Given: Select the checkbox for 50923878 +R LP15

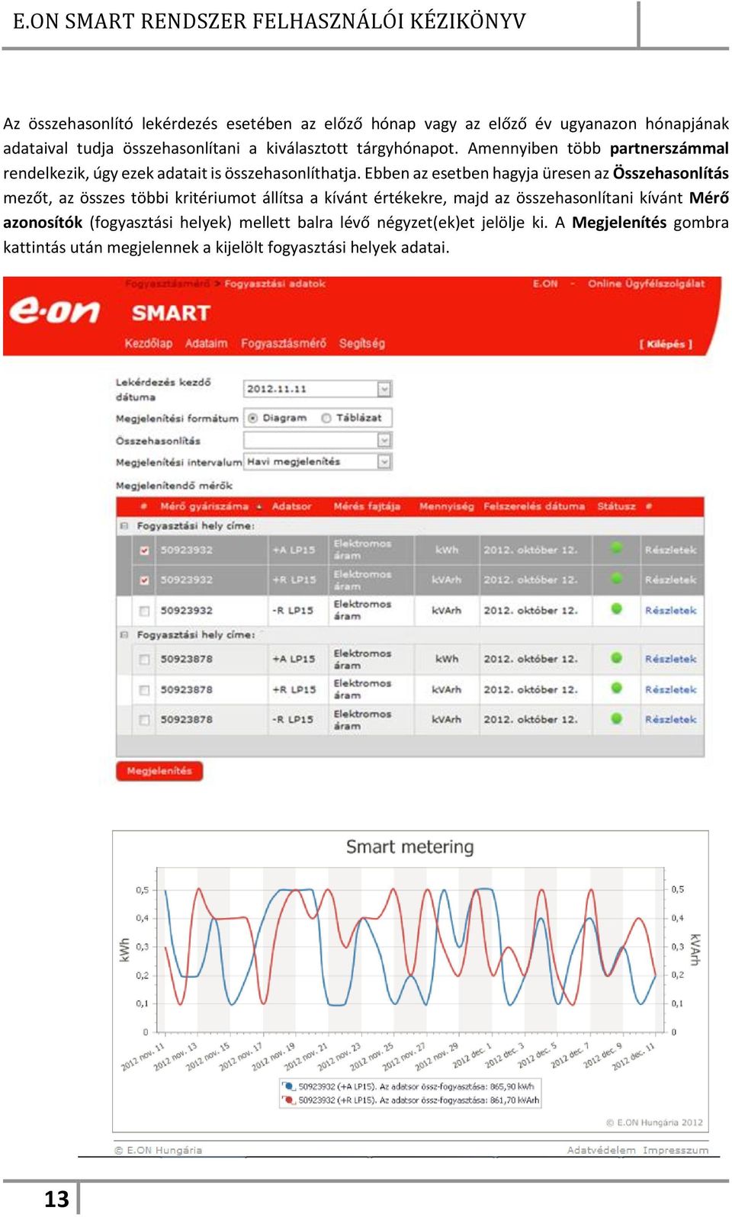Looking at the screenshot, I should [x=144, y=690].
